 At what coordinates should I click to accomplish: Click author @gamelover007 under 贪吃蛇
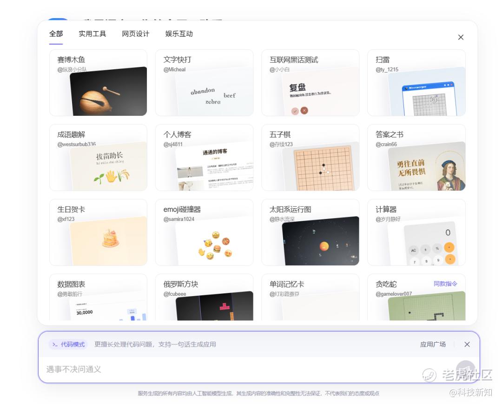[394, 294]
